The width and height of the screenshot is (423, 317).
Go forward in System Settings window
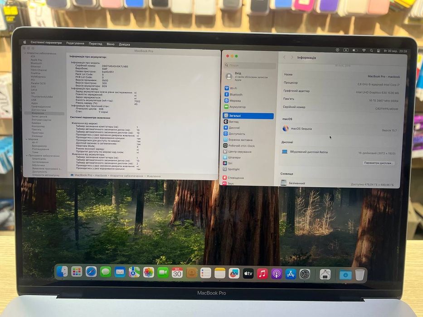292,58
